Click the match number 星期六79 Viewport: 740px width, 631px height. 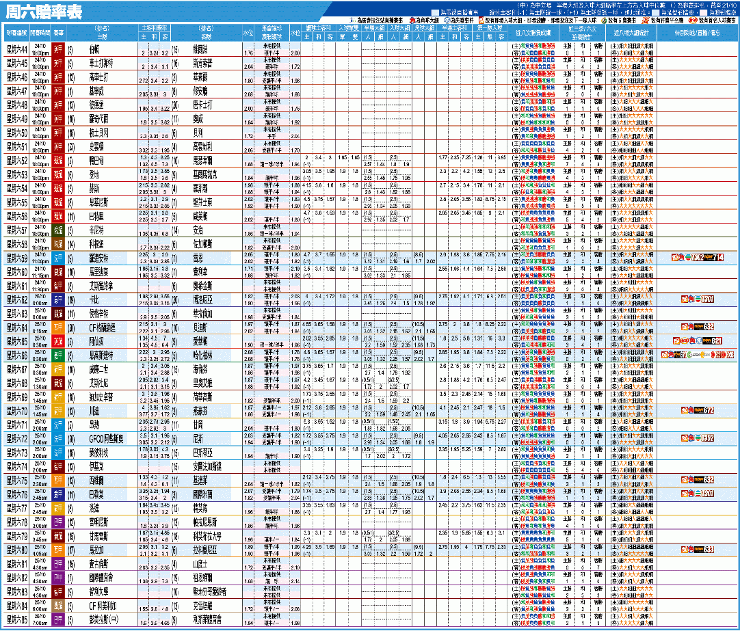17,536
